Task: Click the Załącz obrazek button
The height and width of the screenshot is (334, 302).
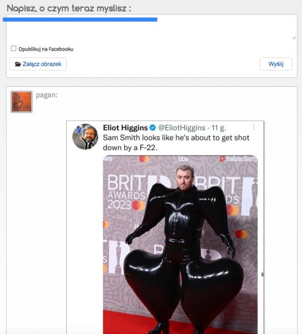Action: pyautogui.click(x=38, y=64)
